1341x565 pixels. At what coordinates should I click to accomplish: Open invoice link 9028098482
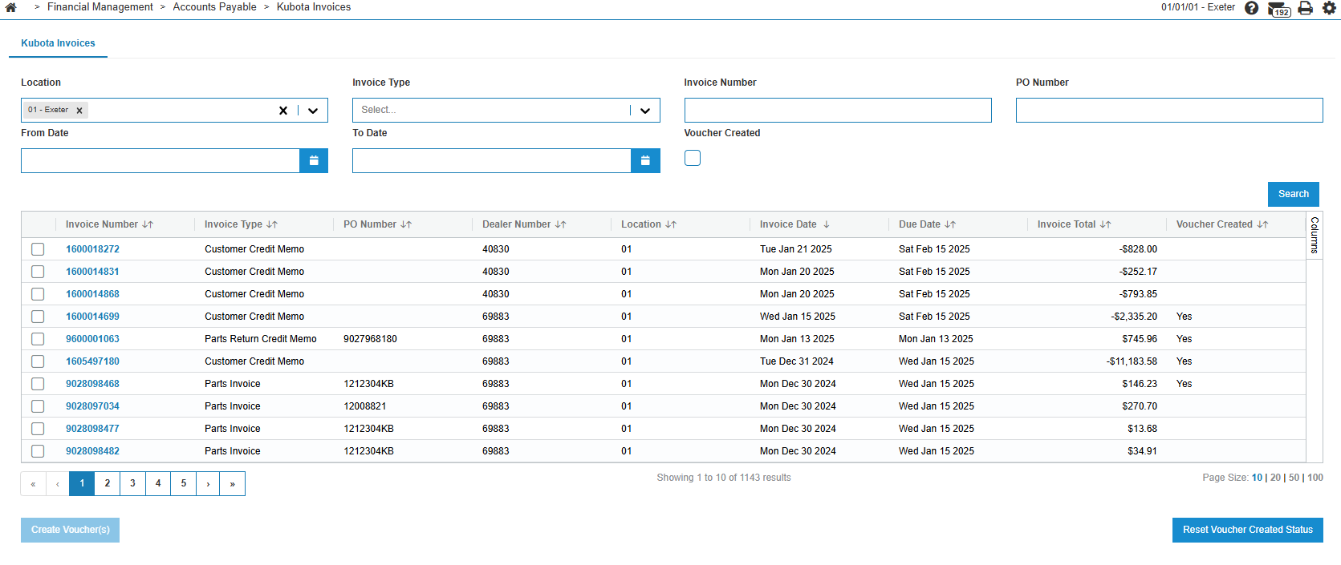tap(92, 451)
